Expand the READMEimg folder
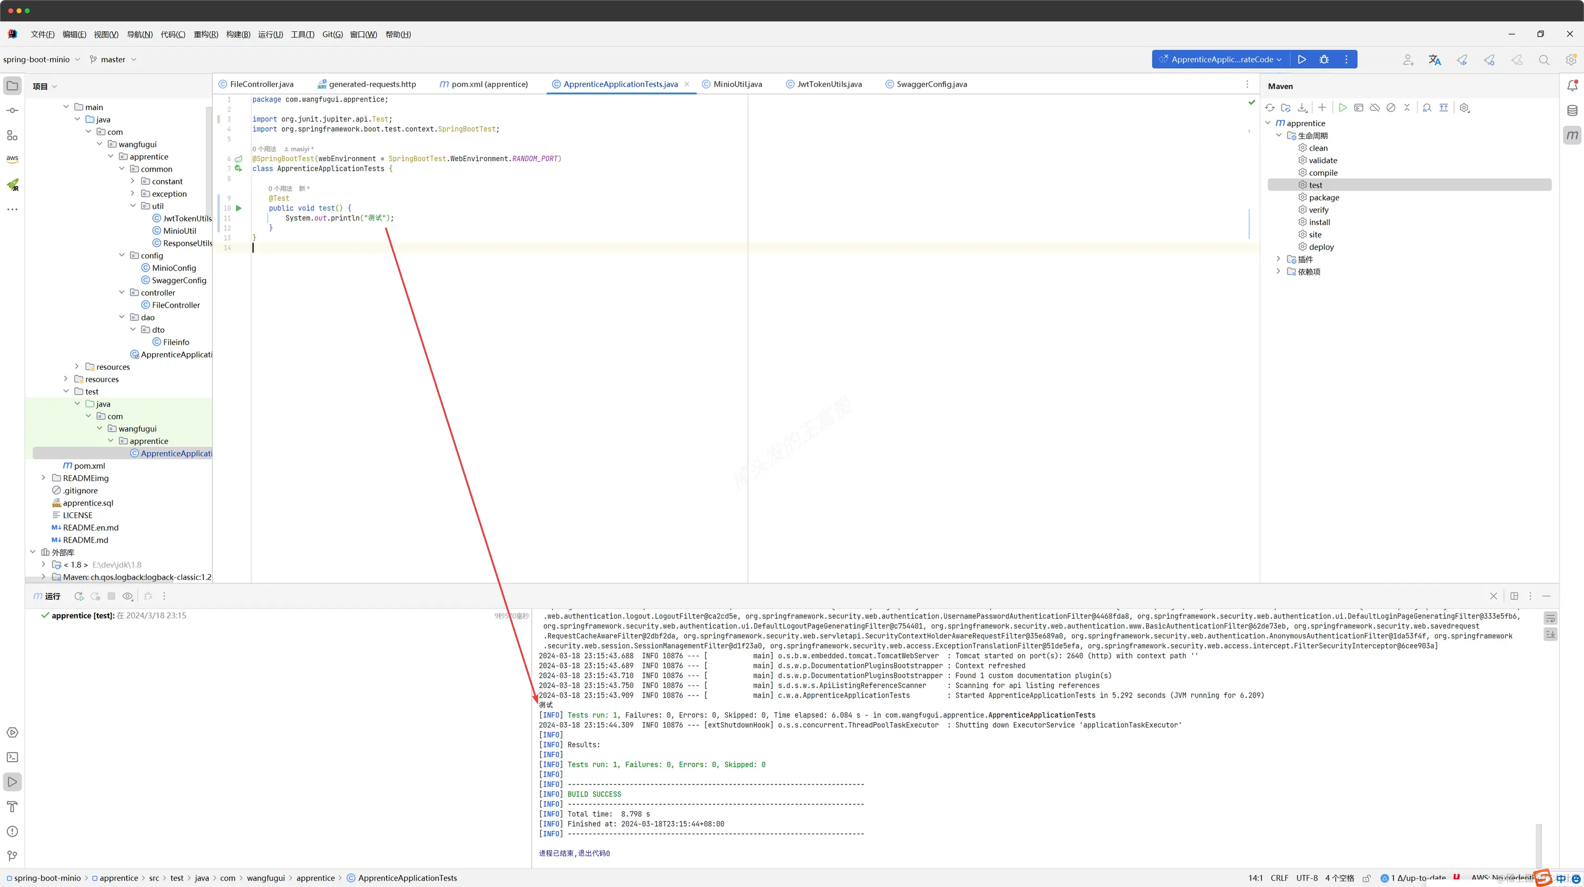The image size is (1584, 887). [x=43, y=478]
